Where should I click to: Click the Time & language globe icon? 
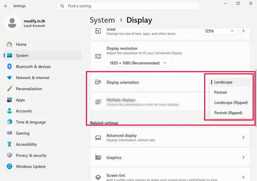click(x=9, y=122)
